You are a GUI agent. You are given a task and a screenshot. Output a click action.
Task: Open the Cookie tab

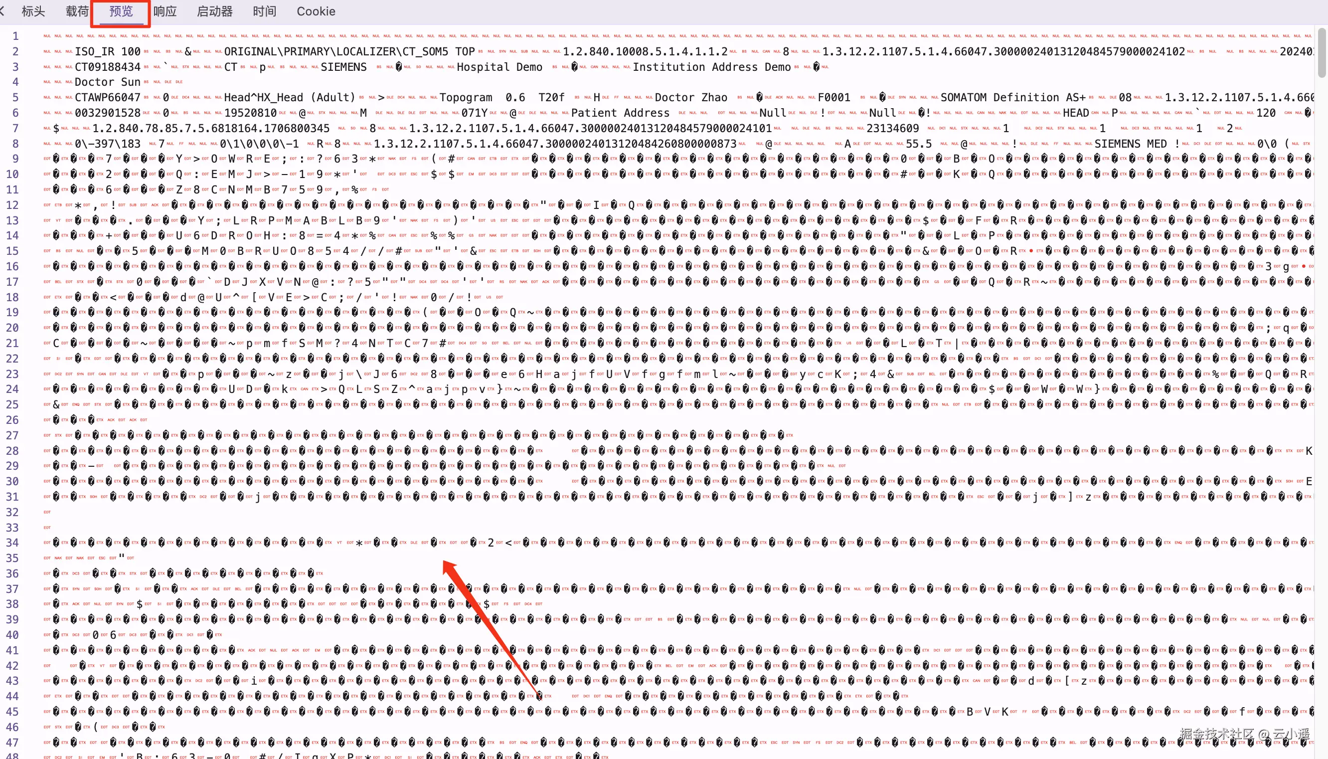coord(316,11)
